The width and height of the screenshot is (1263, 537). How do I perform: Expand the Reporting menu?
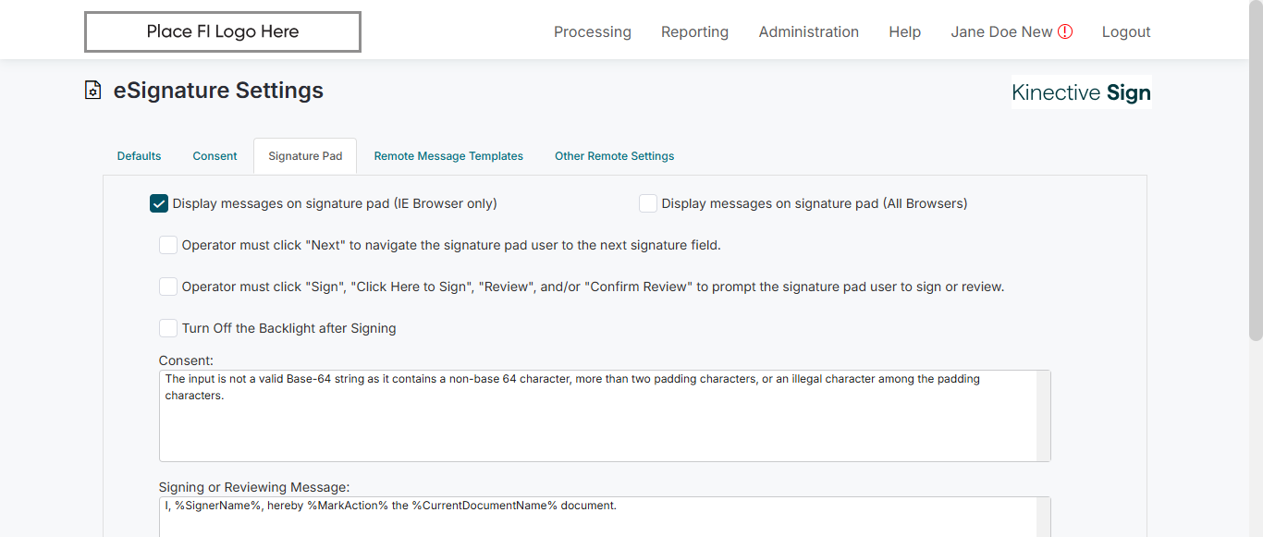[694, 31]
